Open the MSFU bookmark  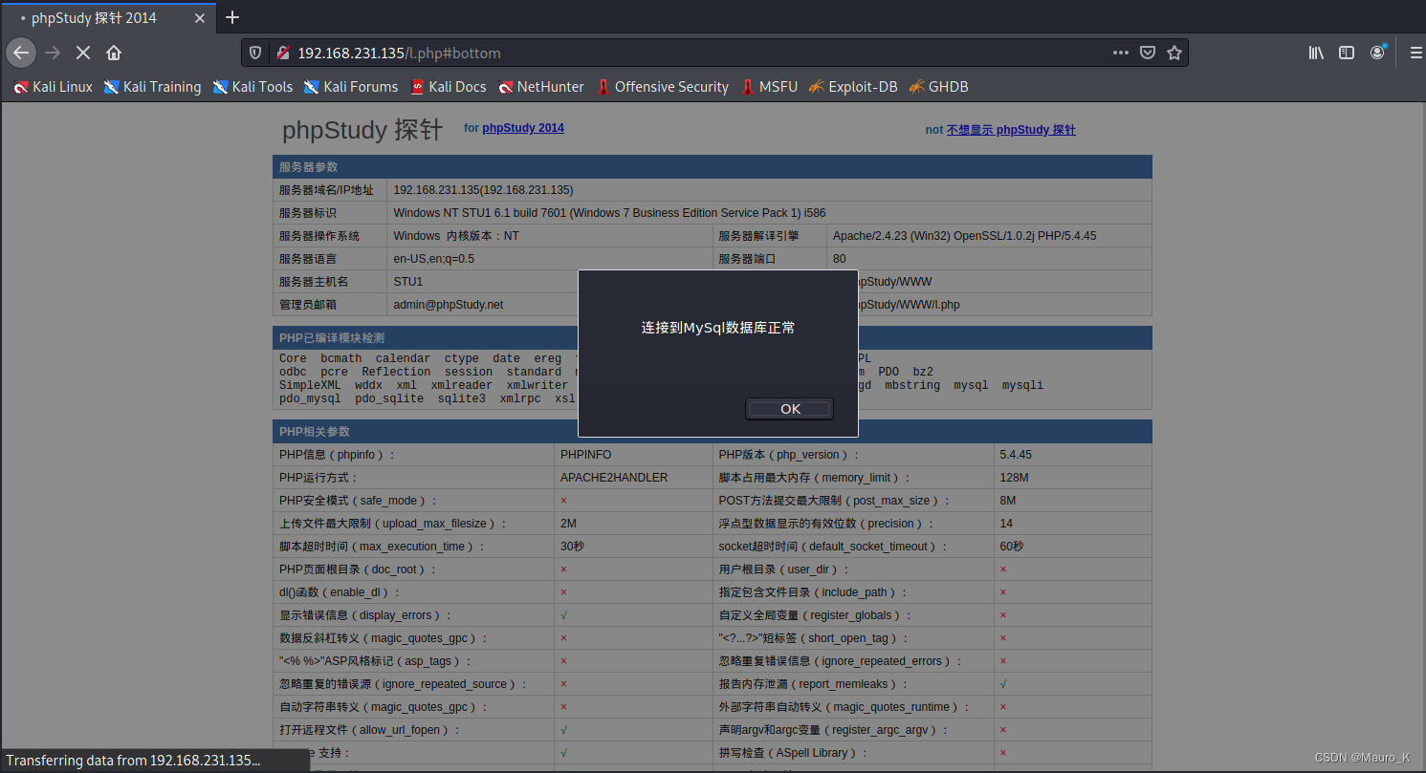tap(769, 87)
